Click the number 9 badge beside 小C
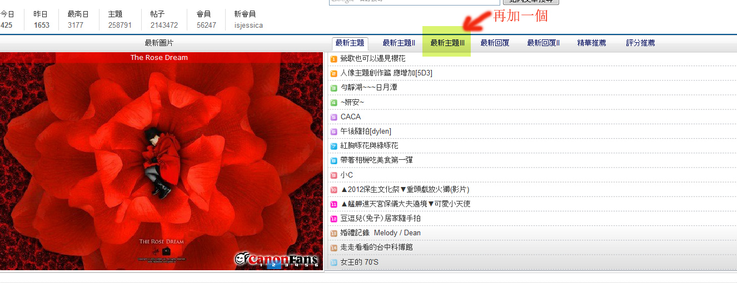The width and height of the screenshot is (737, 283). click(333, 175)
